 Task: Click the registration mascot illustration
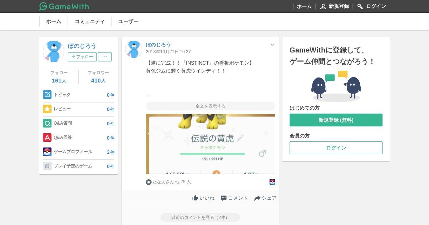point(336,86)
